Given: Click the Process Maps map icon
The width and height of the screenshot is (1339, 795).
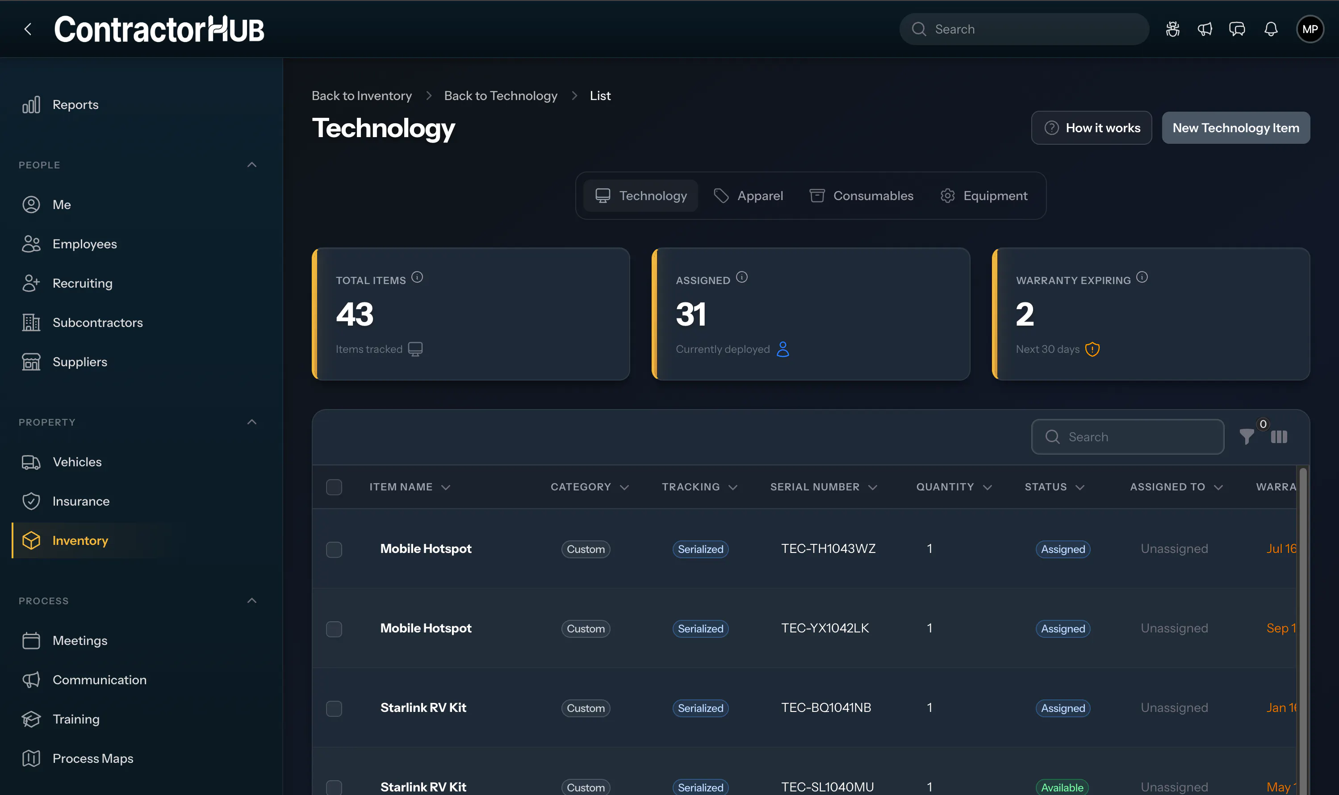Looking at the screenshot, I should point(31,758).
